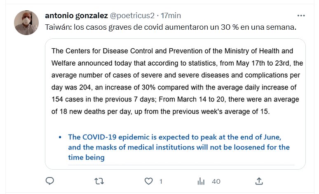Screen dimensions: 319x194
Task: Open antonio gonzalez's profile name link
Action: pos(76,16)
